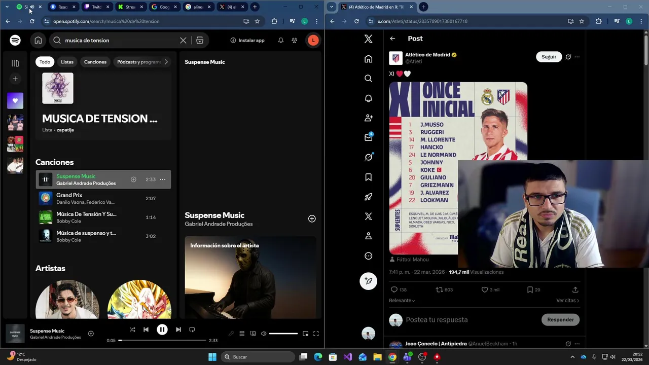The height and width of the screenshot is (365, 649).
Task: Toggle shuffle in Spotify player
Action: point(132,330)
